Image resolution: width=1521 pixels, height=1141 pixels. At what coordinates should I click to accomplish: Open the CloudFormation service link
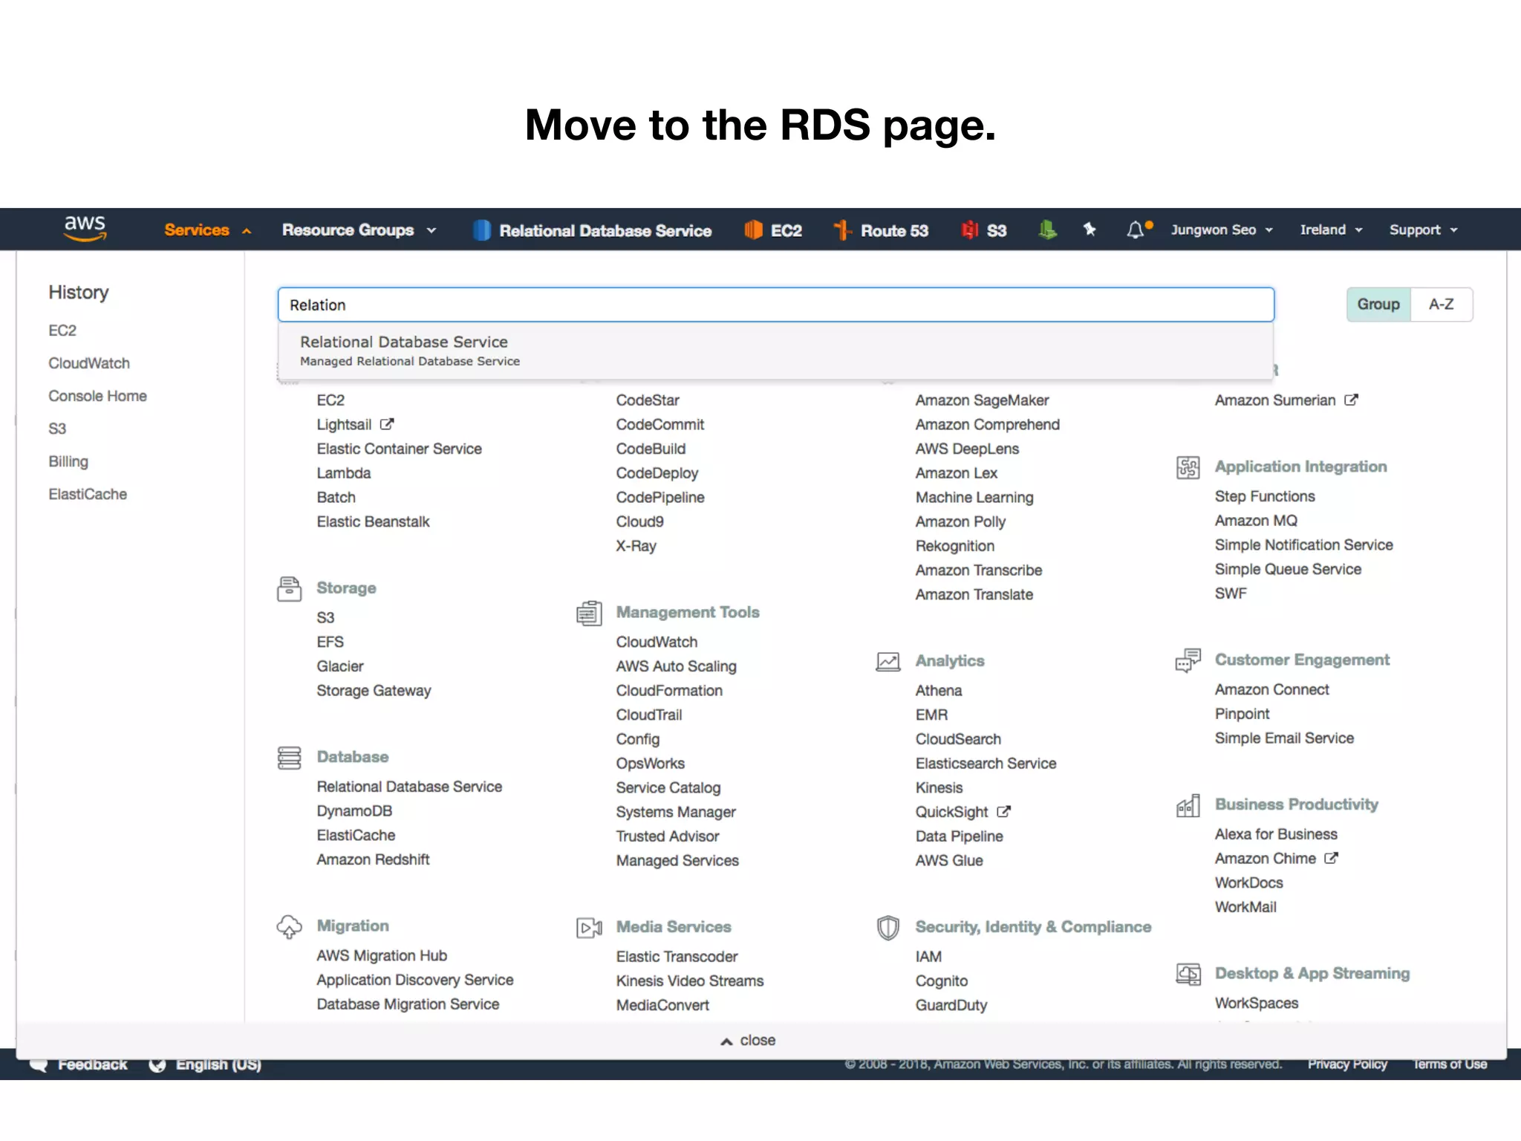pyautogui.click(x=669, y=691)
